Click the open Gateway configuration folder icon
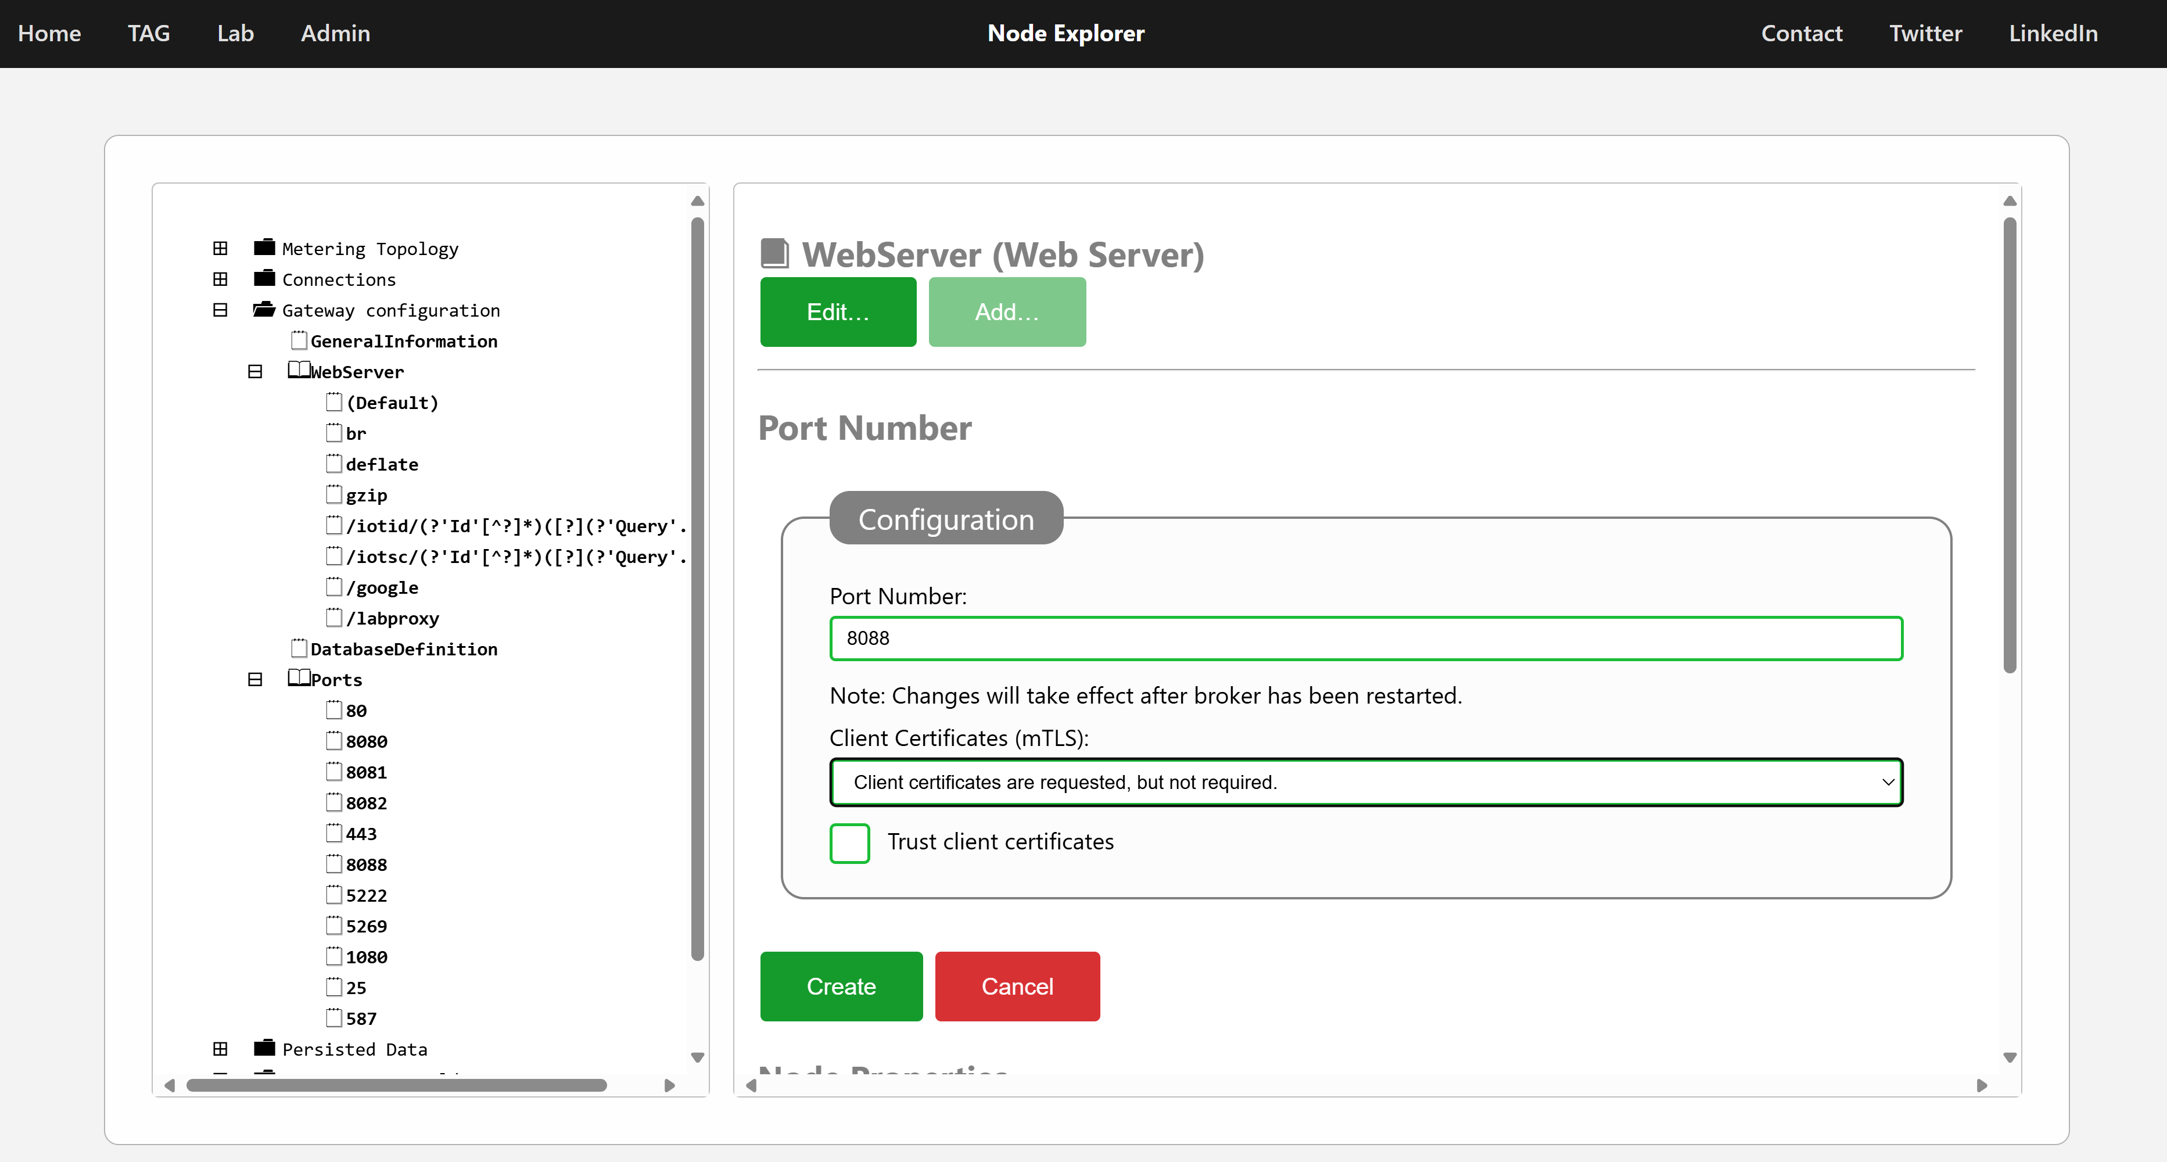 [264, 310]
